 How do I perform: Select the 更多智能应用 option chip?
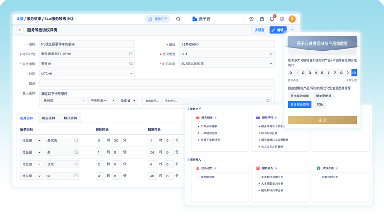[x=300, y=105]
